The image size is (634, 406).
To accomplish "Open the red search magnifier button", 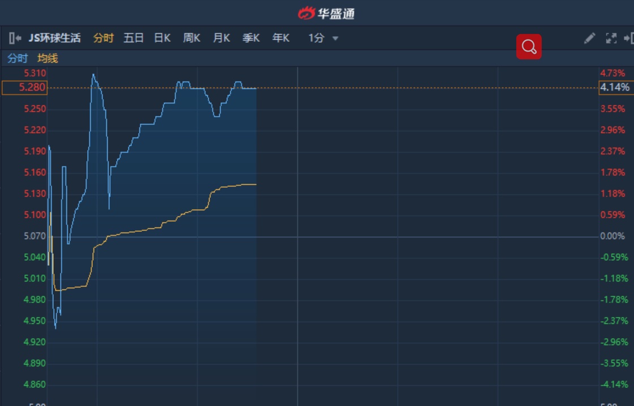I will click(529, 47).
